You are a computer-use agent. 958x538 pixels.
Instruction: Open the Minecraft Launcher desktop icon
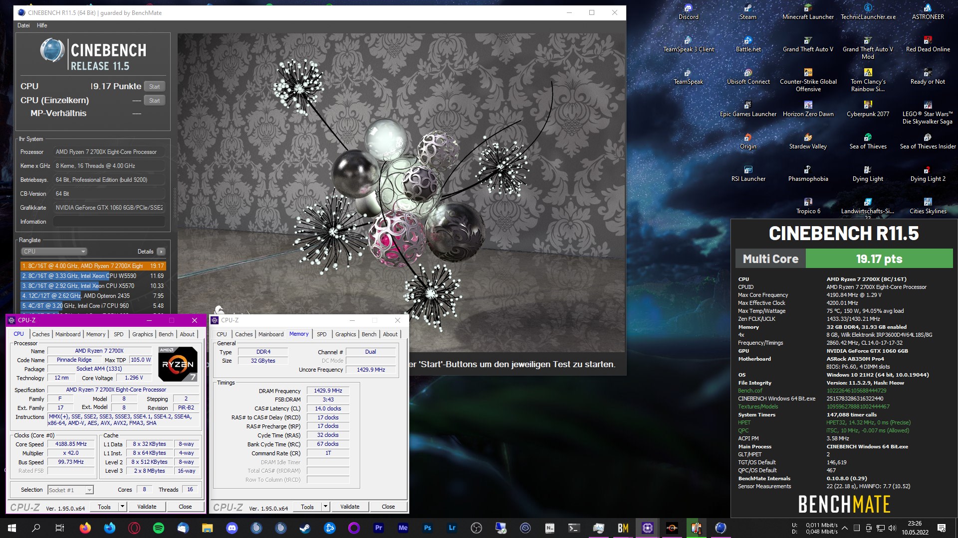click(x=808, y=11)
